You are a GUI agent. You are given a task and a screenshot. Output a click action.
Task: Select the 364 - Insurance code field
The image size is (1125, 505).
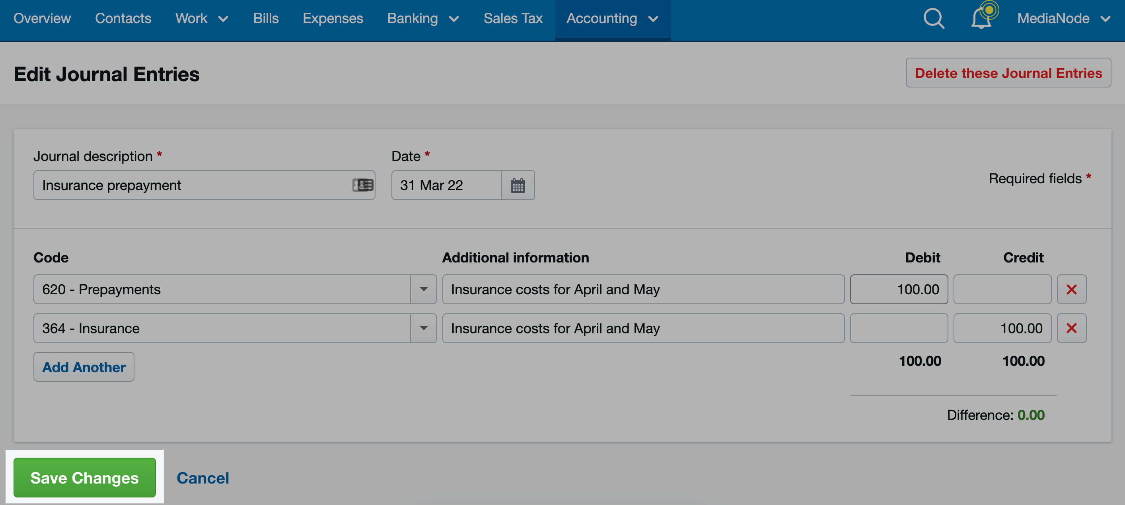click(222, 328)
